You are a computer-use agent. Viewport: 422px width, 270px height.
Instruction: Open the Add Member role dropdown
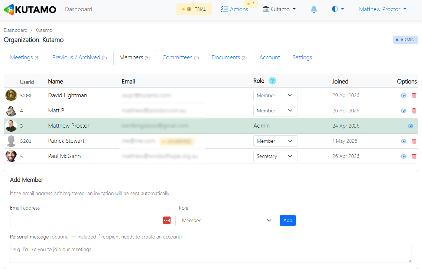pyautogui.click(x=228, y=220)
